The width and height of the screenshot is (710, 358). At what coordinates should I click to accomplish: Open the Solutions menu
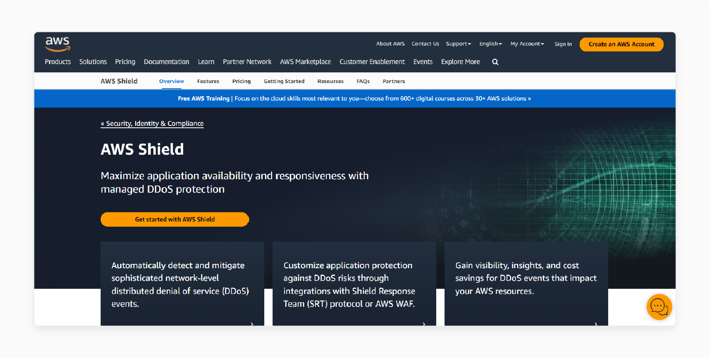(93, 62)
